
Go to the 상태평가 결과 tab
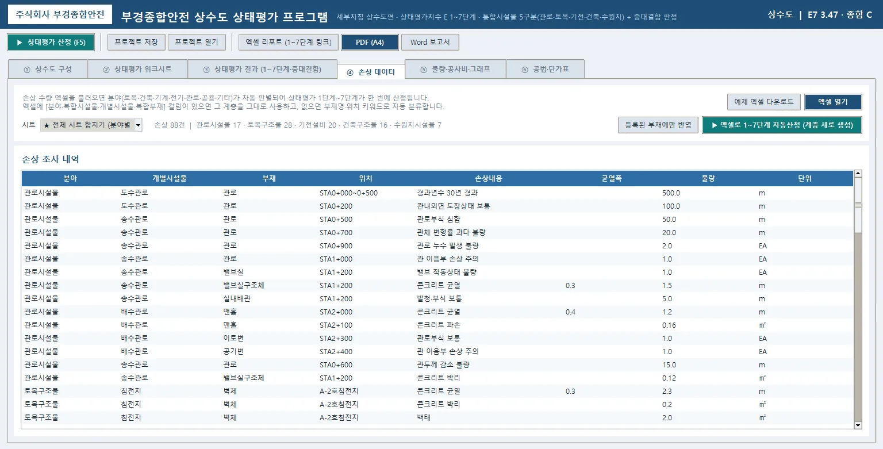[262, 69]
